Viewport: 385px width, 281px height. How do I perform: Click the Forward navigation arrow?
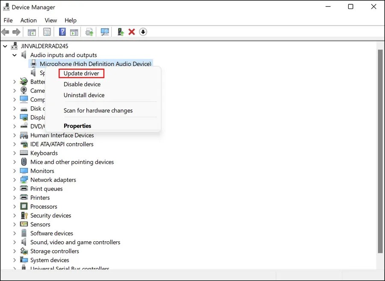point(16,32)
